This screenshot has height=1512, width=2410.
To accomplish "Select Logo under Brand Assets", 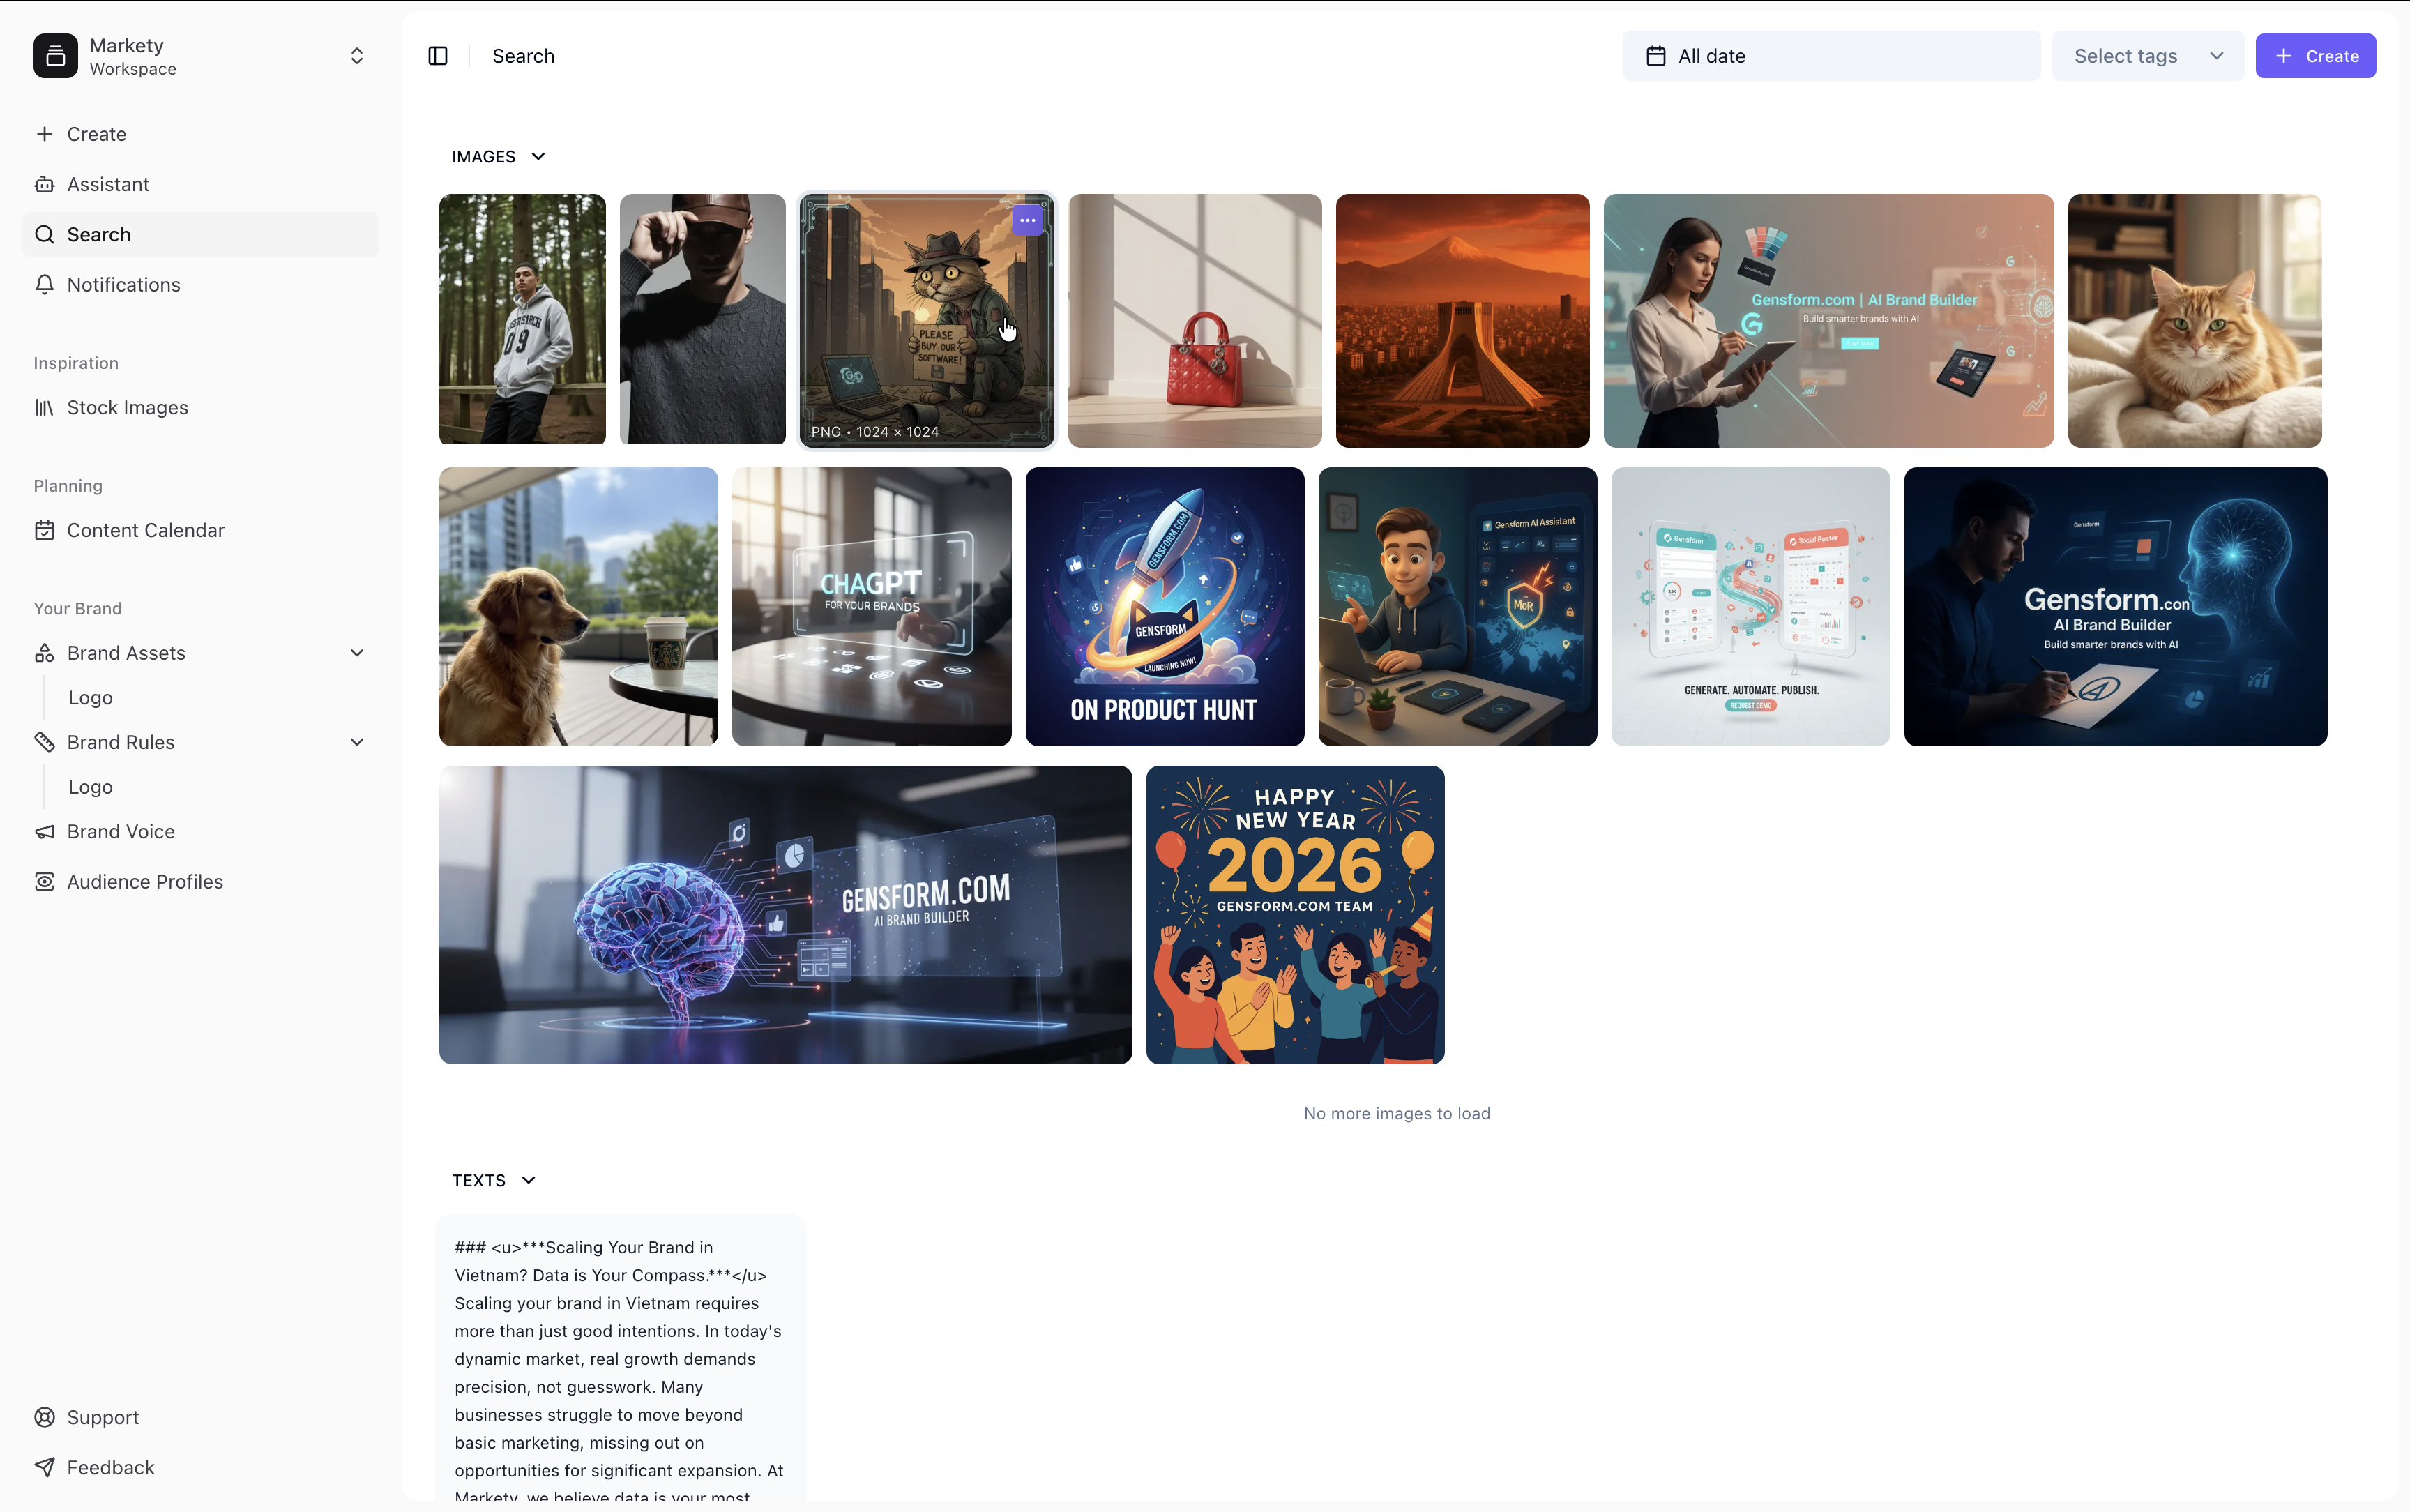I will pyautogui.click(x=90, y=698).
